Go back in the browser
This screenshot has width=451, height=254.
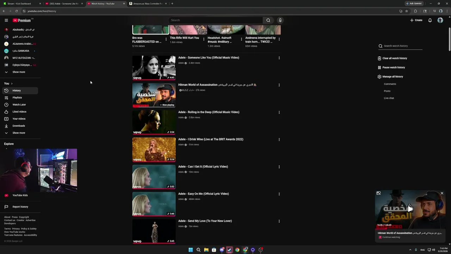pos(4,11)
